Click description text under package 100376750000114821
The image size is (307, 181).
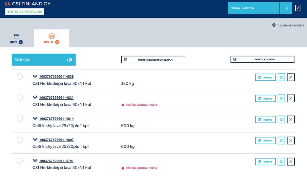62,105
